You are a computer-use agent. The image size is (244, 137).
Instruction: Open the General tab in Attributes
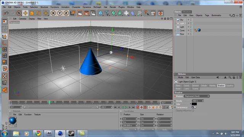point(195,86)
